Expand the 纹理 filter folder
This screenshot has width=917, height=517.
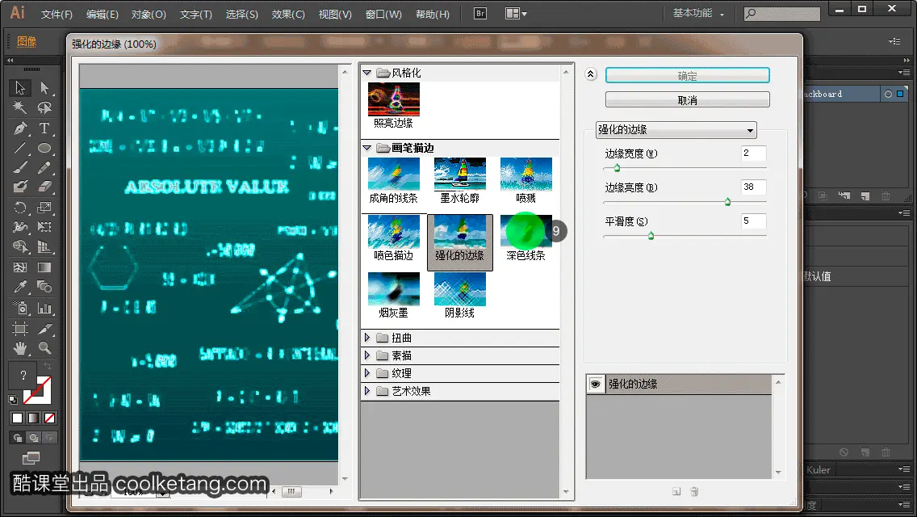coord(367,373)
